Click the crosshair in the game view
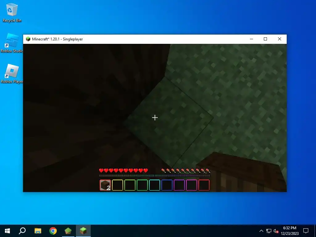The image size is (316, 237). (x=155, y=118)
